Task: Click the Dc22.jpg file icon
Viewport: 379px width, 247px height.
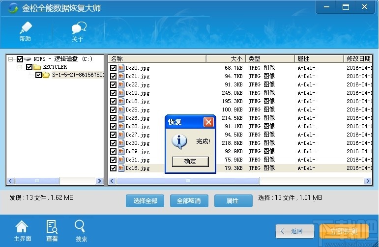Action: pos(121,85)
